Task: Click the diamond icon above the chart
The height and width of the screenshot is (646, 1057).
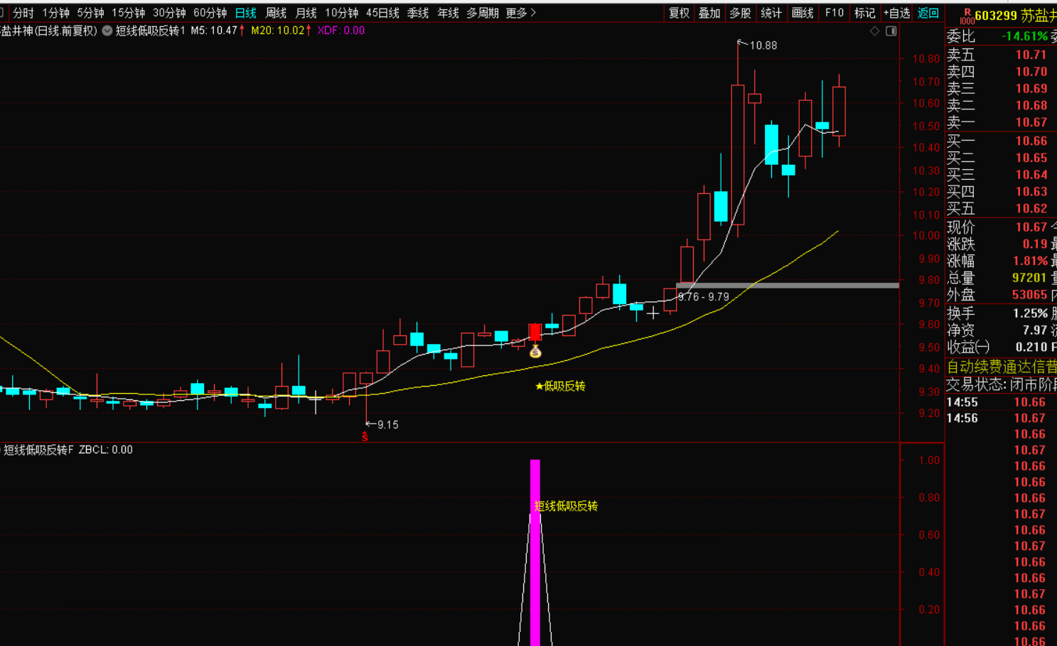Action: (x=875, y=31)
